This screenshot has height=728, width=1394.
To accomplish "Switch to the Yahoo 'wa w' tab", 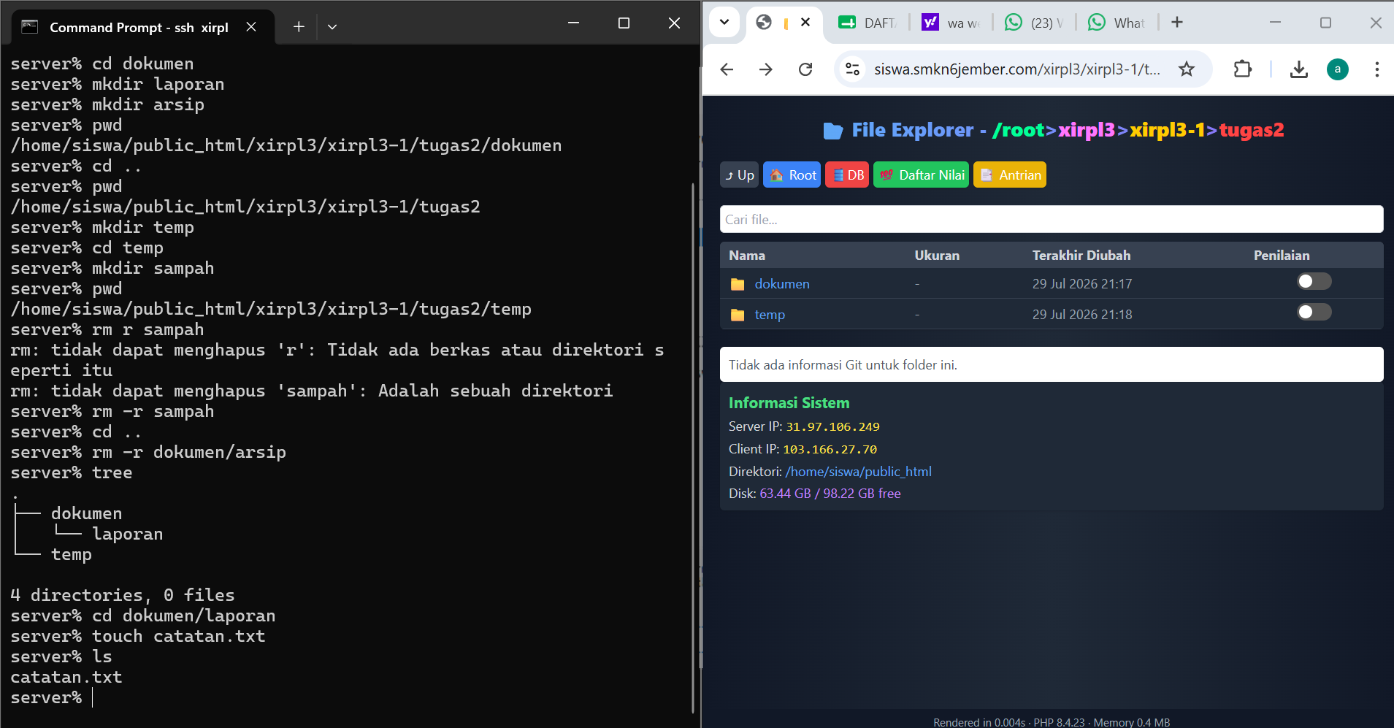I will click(951, 23).
